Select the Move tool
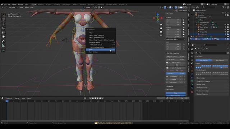The image size is (230, 129). coord(3,24)
